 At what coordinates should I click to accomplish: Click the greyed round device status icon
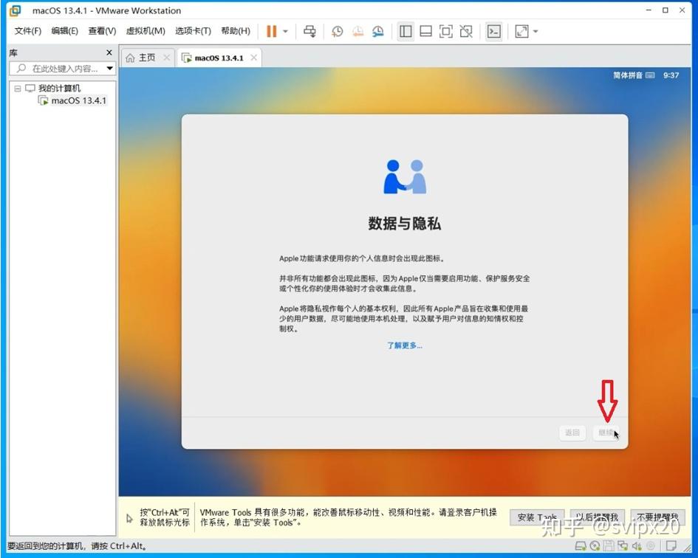pyautogui.click(x=651, y=546)
